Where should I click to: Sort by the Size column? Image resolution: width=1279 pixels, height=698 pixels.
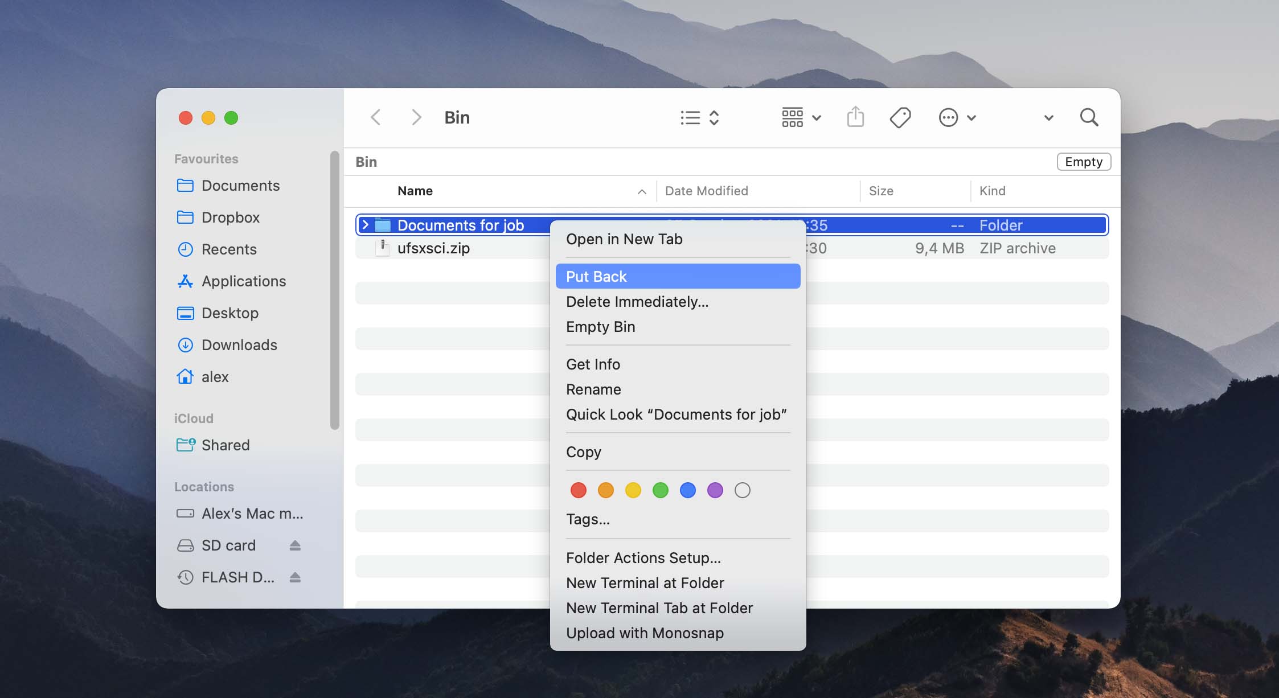coord(881,191)
